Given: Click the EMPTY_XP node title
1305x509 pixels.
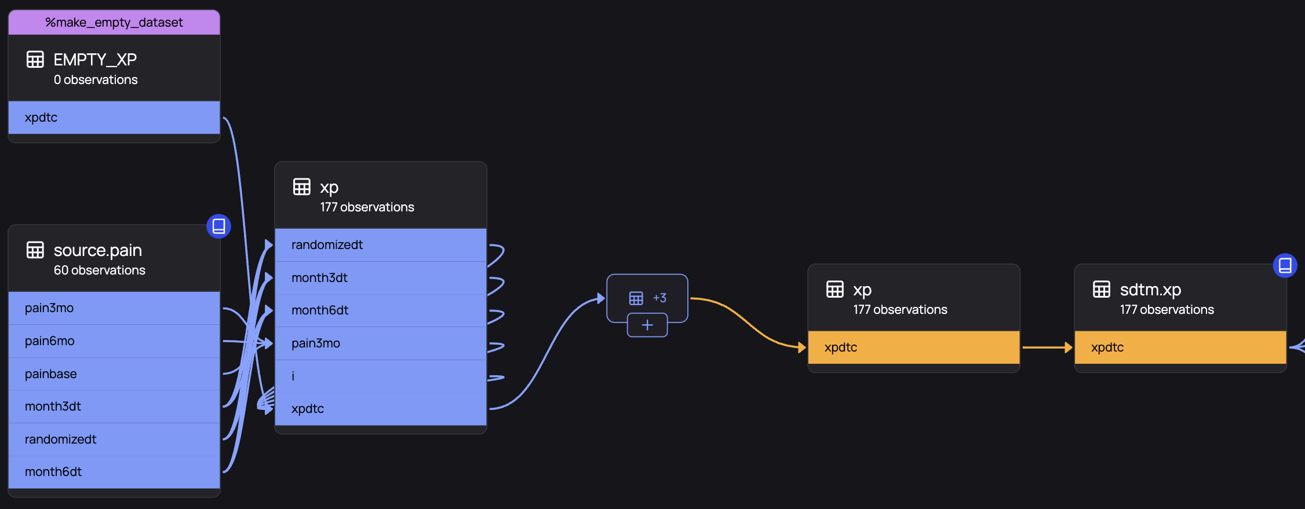Looking at the screenshot, I should pyautogui.click(x=95, y=60).
